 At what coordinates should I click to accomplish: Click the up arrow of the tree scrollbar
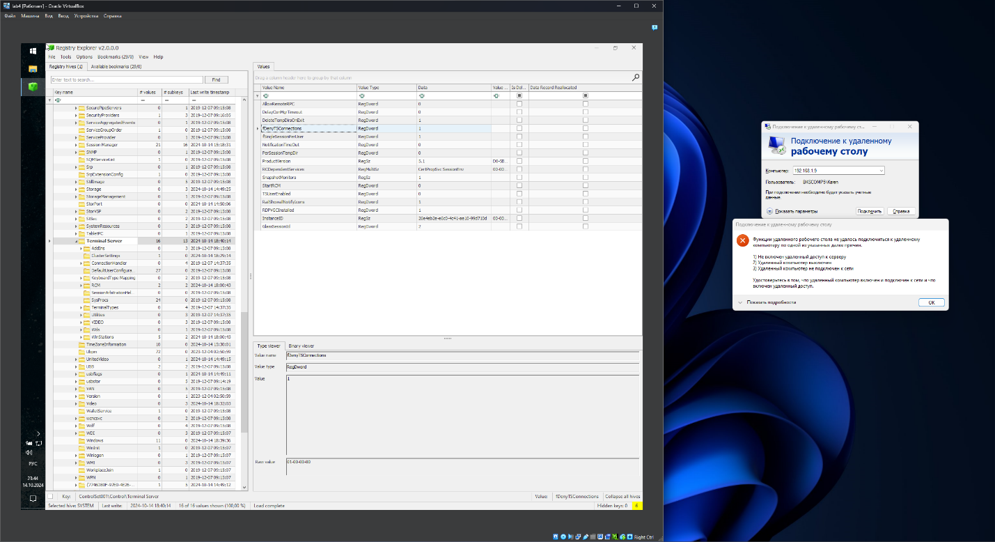tap(244, 101)
